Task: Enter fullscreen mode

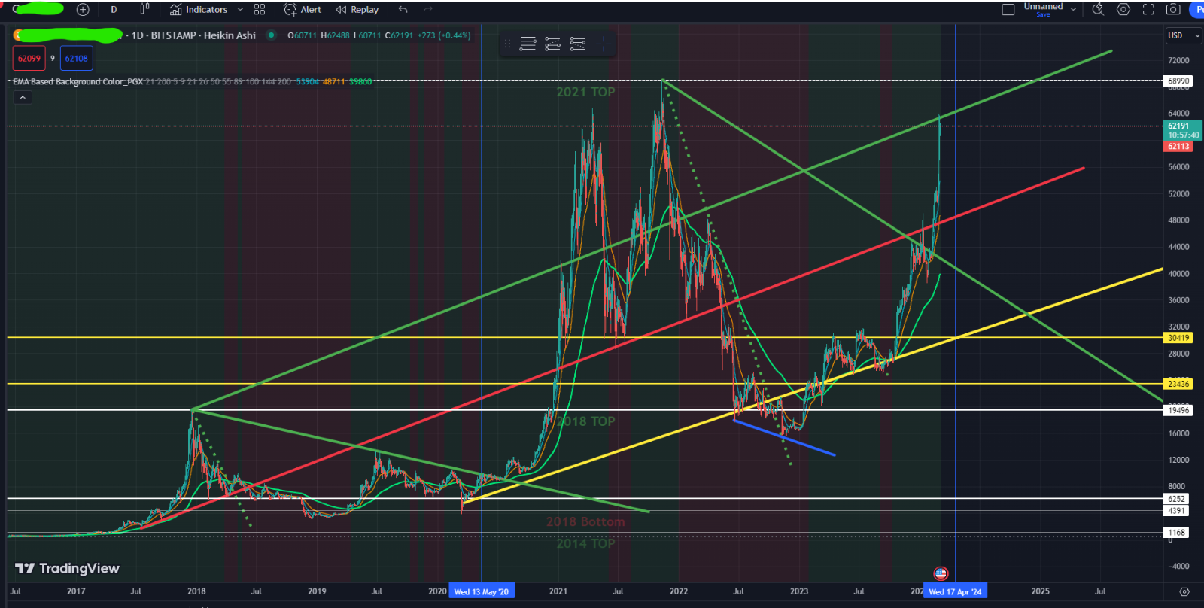Action: coord(1148,9)
